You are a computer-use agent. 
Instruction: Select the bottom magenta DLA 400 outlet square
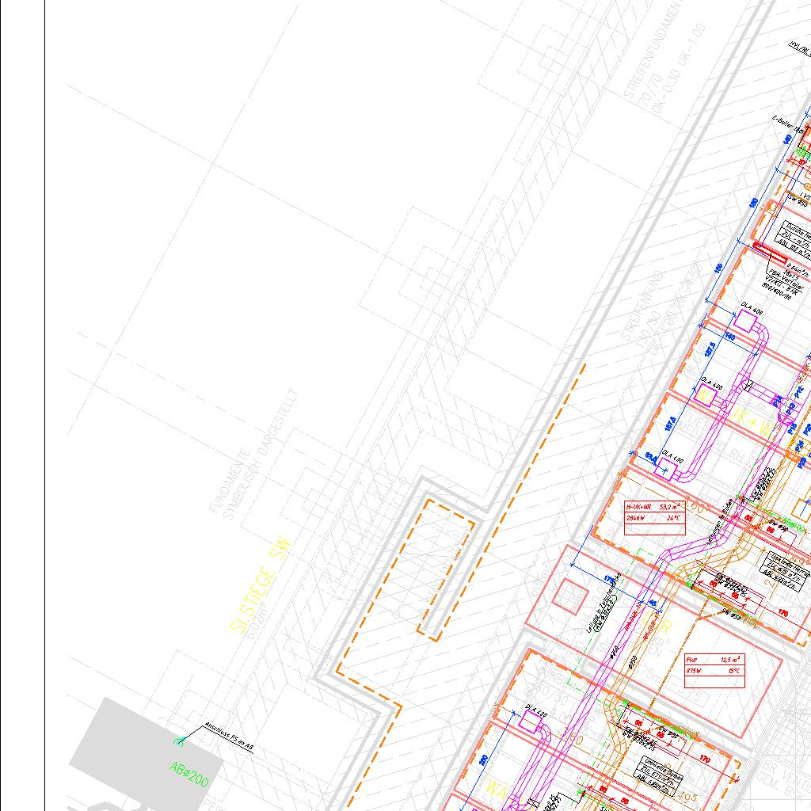529,722
